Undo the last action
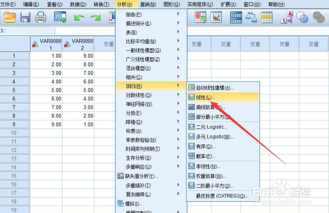 79,18
